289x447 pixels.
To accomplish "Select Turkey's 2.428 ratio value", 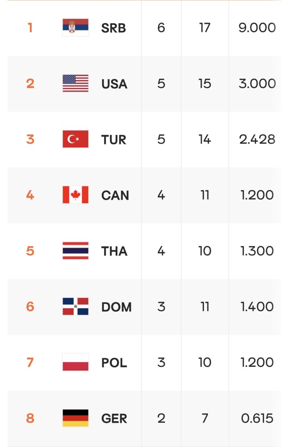I will pos(257,140).
